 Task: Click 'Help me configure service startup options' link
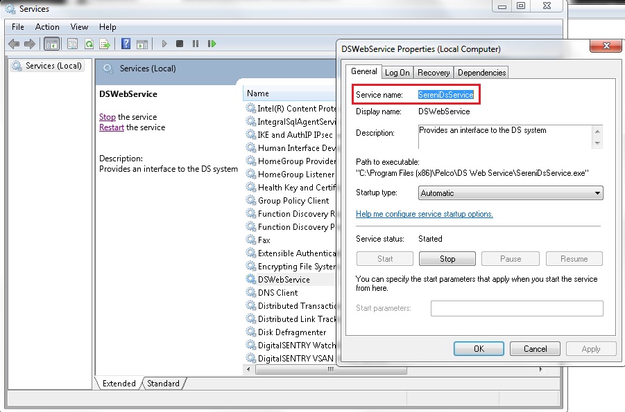[424, 214]
